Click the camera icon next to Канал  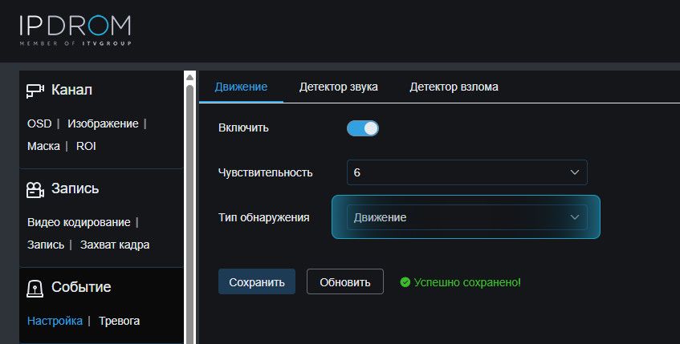[x=35, y=91]
